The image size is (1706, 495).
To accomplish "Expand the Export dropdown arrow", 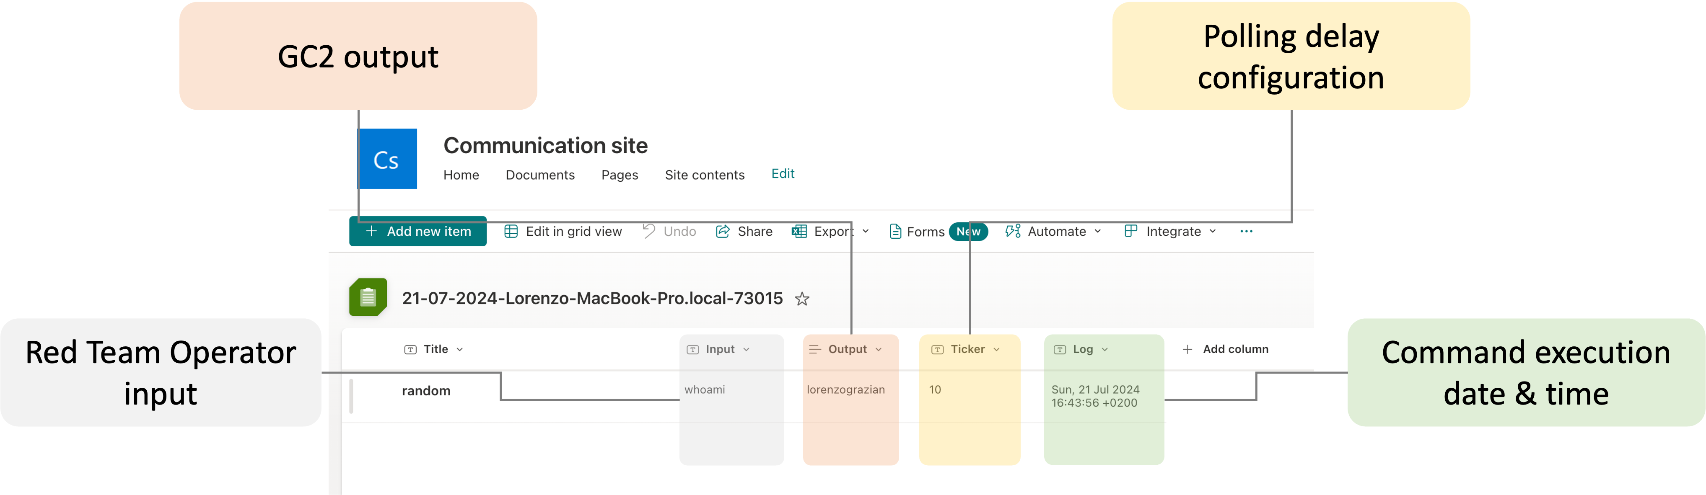I will pos(866,232).
